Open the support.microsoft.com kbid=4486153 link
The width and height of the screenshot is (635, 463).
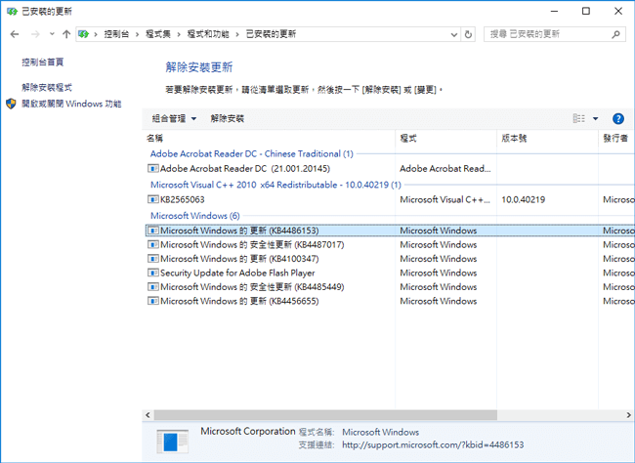[433, 444]
